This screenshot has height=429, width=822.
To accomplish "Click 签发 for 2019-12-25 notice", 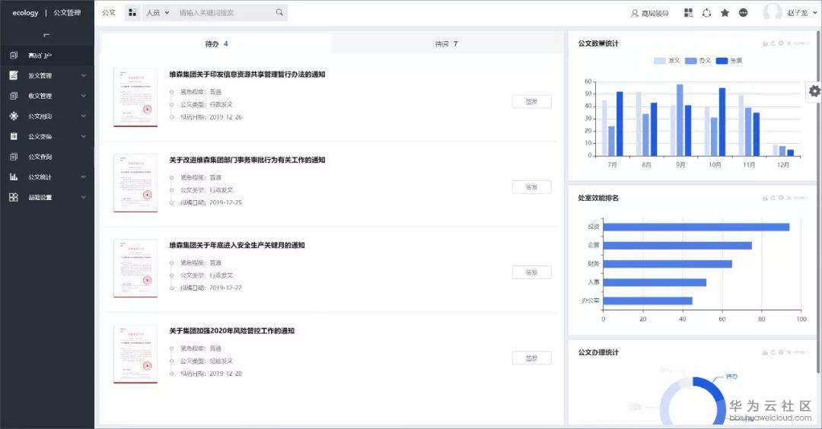I will [x=531, y=187].
